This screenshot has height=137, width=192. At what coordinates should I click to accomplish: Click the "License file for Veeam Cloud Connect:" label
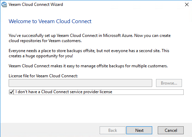tap(43, 76)
